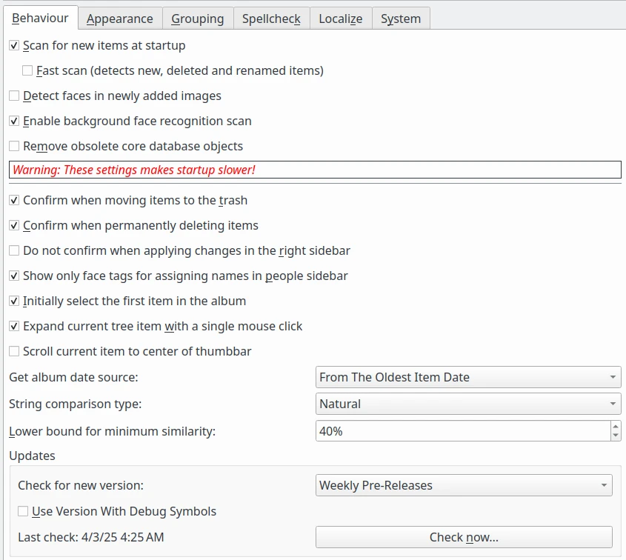Go to the Localize tab
This screenshot has height=560, width=626.
(340, 19)
